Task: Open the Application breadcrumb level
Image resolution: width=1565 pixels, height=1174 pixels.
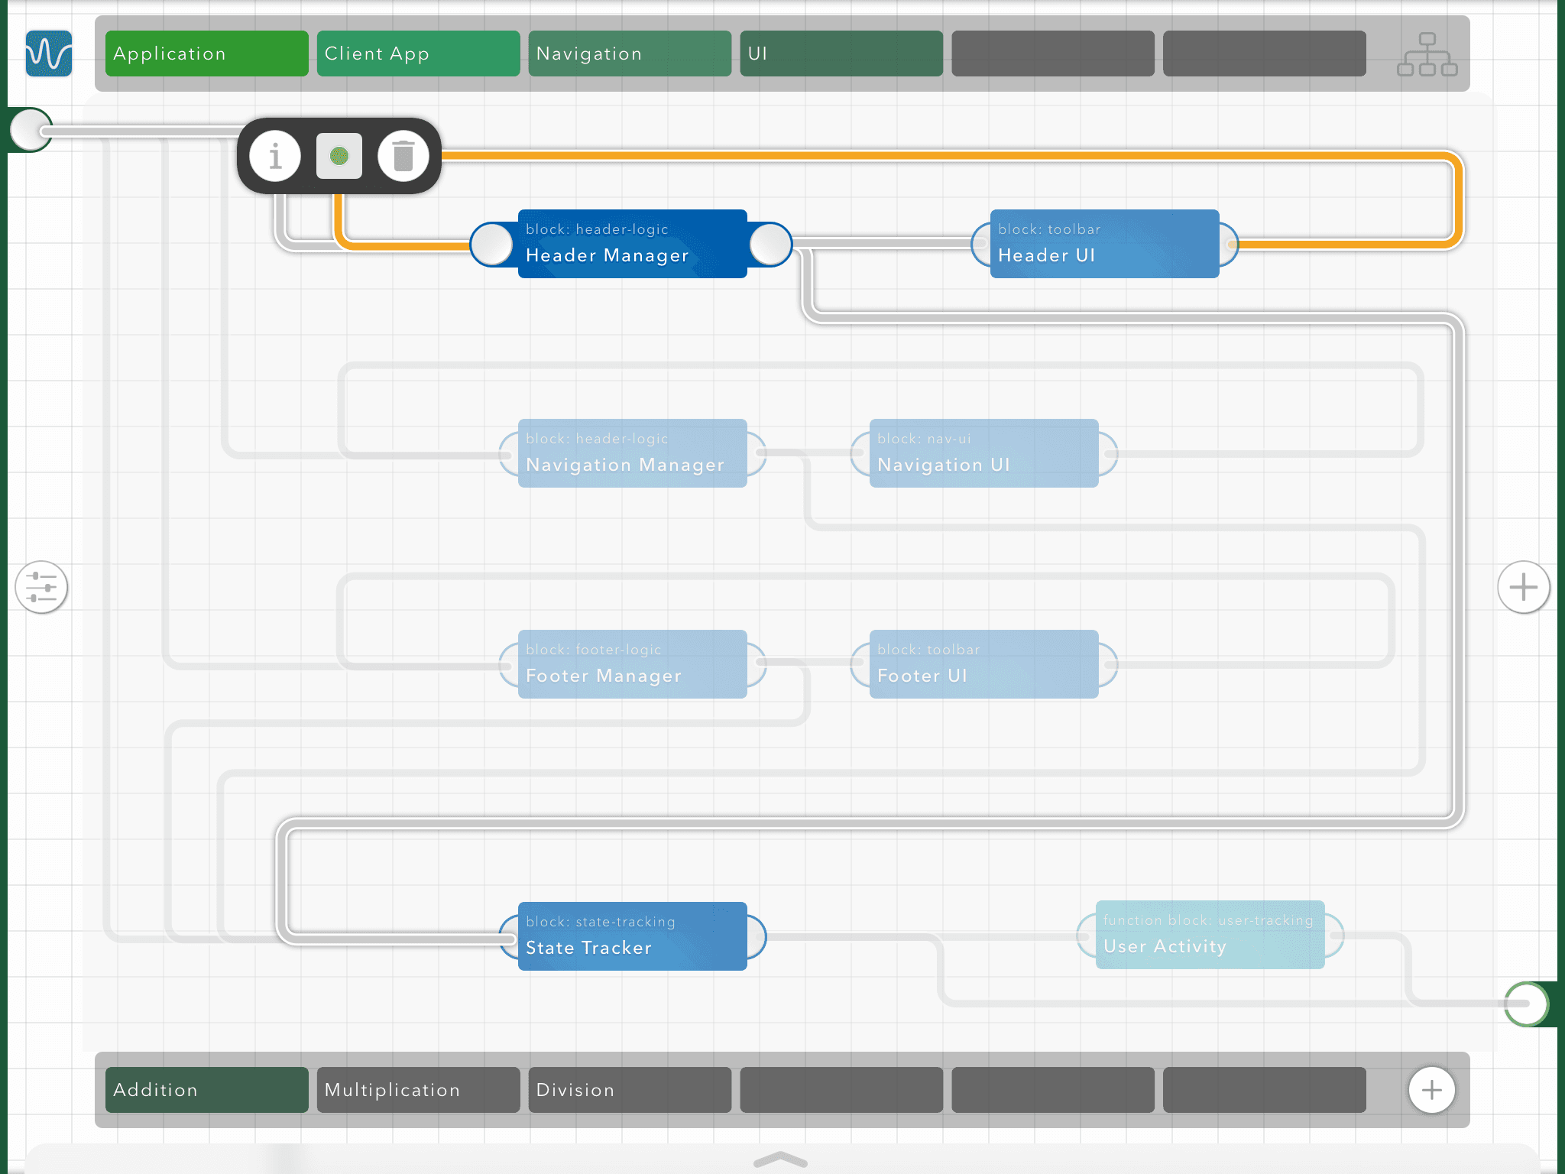Action: [x=206, y=54]
